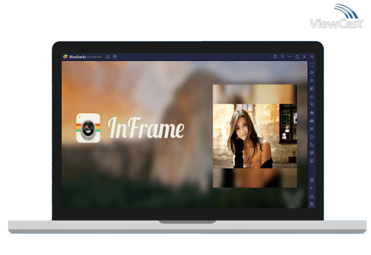The width and height of the screenshot is (371, 255).
Task: Go to Android home from the sidebar
Action: pos(312,196)
